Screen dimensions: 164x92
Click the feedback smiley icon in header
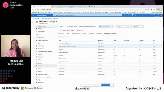pyautogui.click(x=142, y=15)
